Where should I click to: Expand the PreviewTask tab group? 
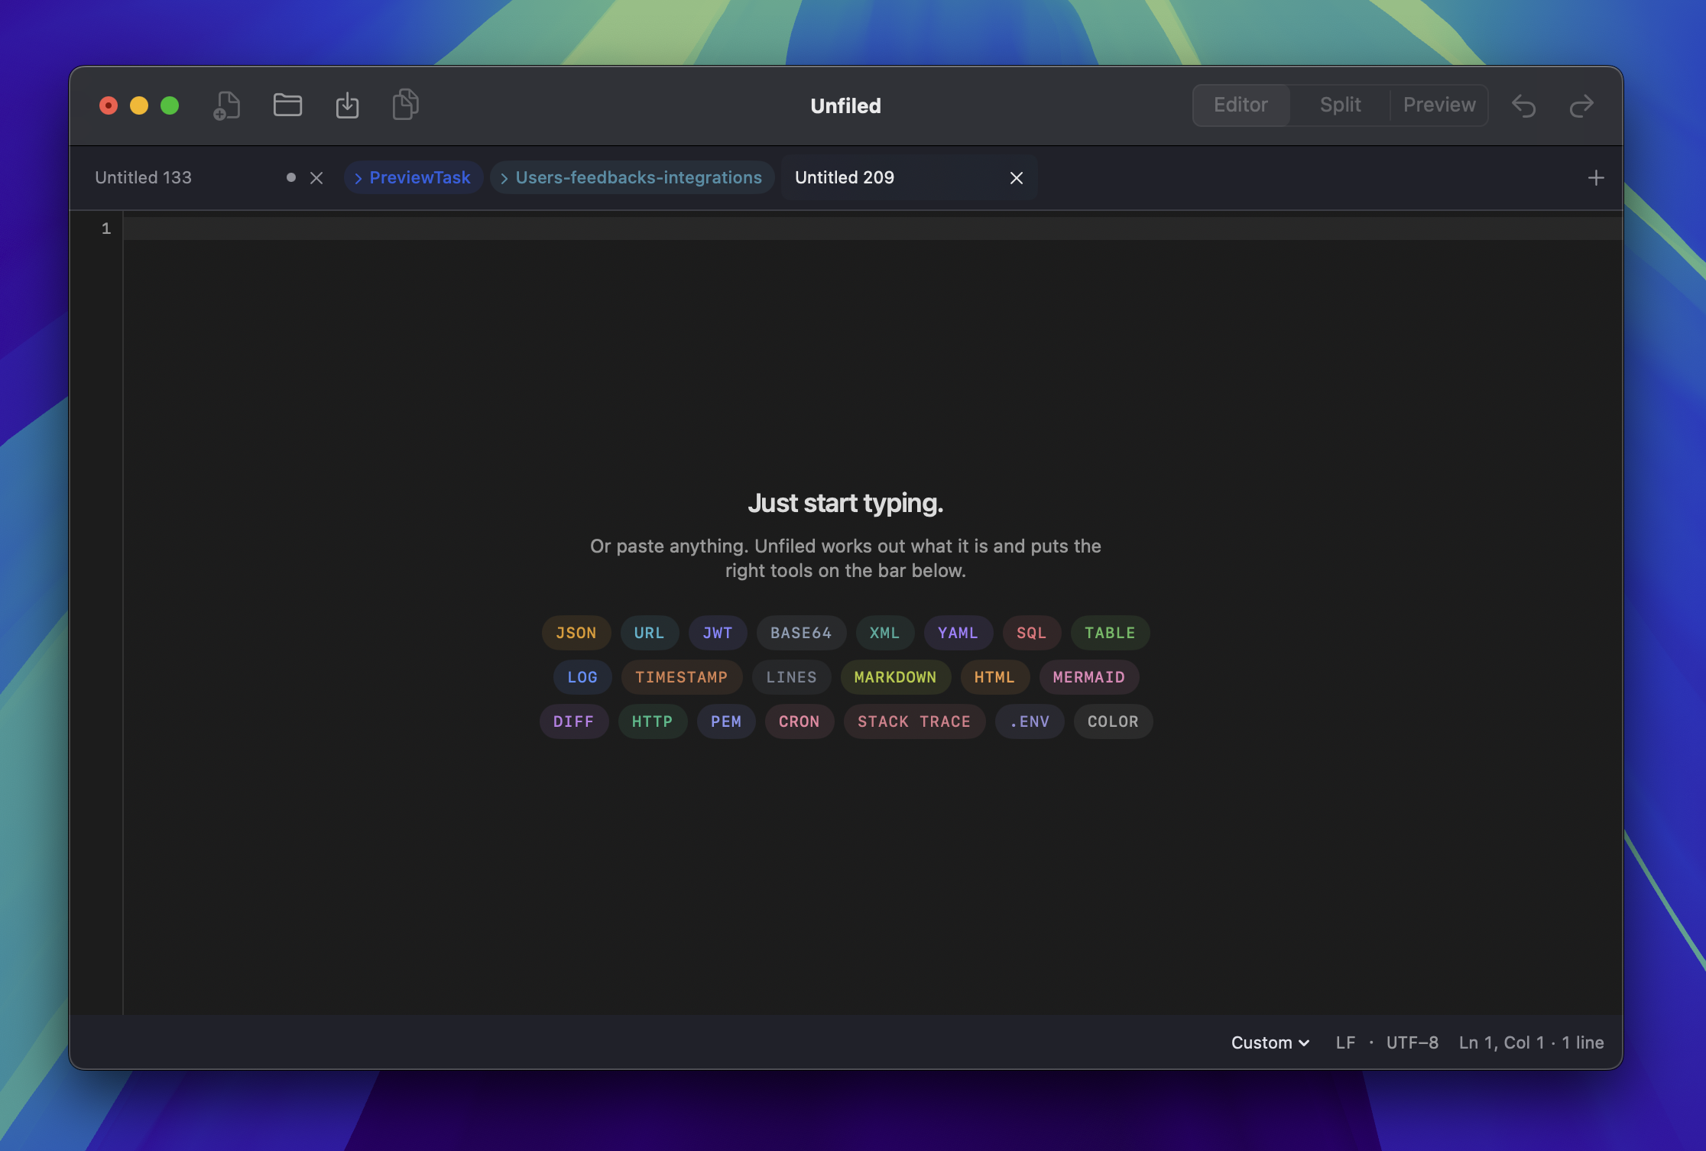pos(413,177)
